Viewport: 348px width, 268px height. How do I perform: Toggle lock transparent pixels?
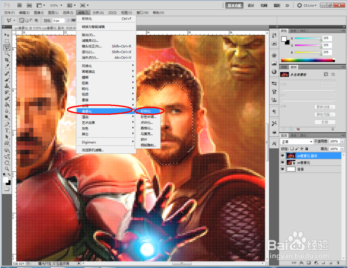pos(292,149)
